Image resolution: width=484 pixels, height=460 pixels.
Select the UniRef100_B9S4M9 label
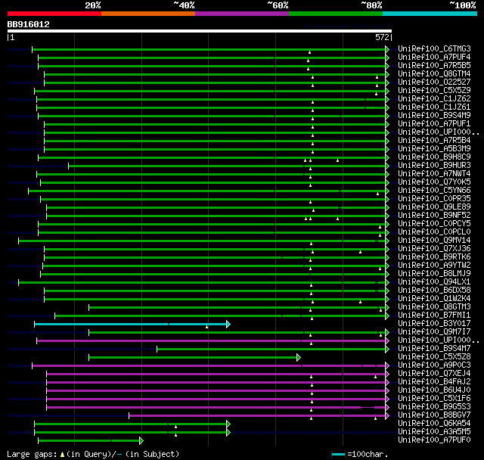pyautogui.click(x=434, y=116)
